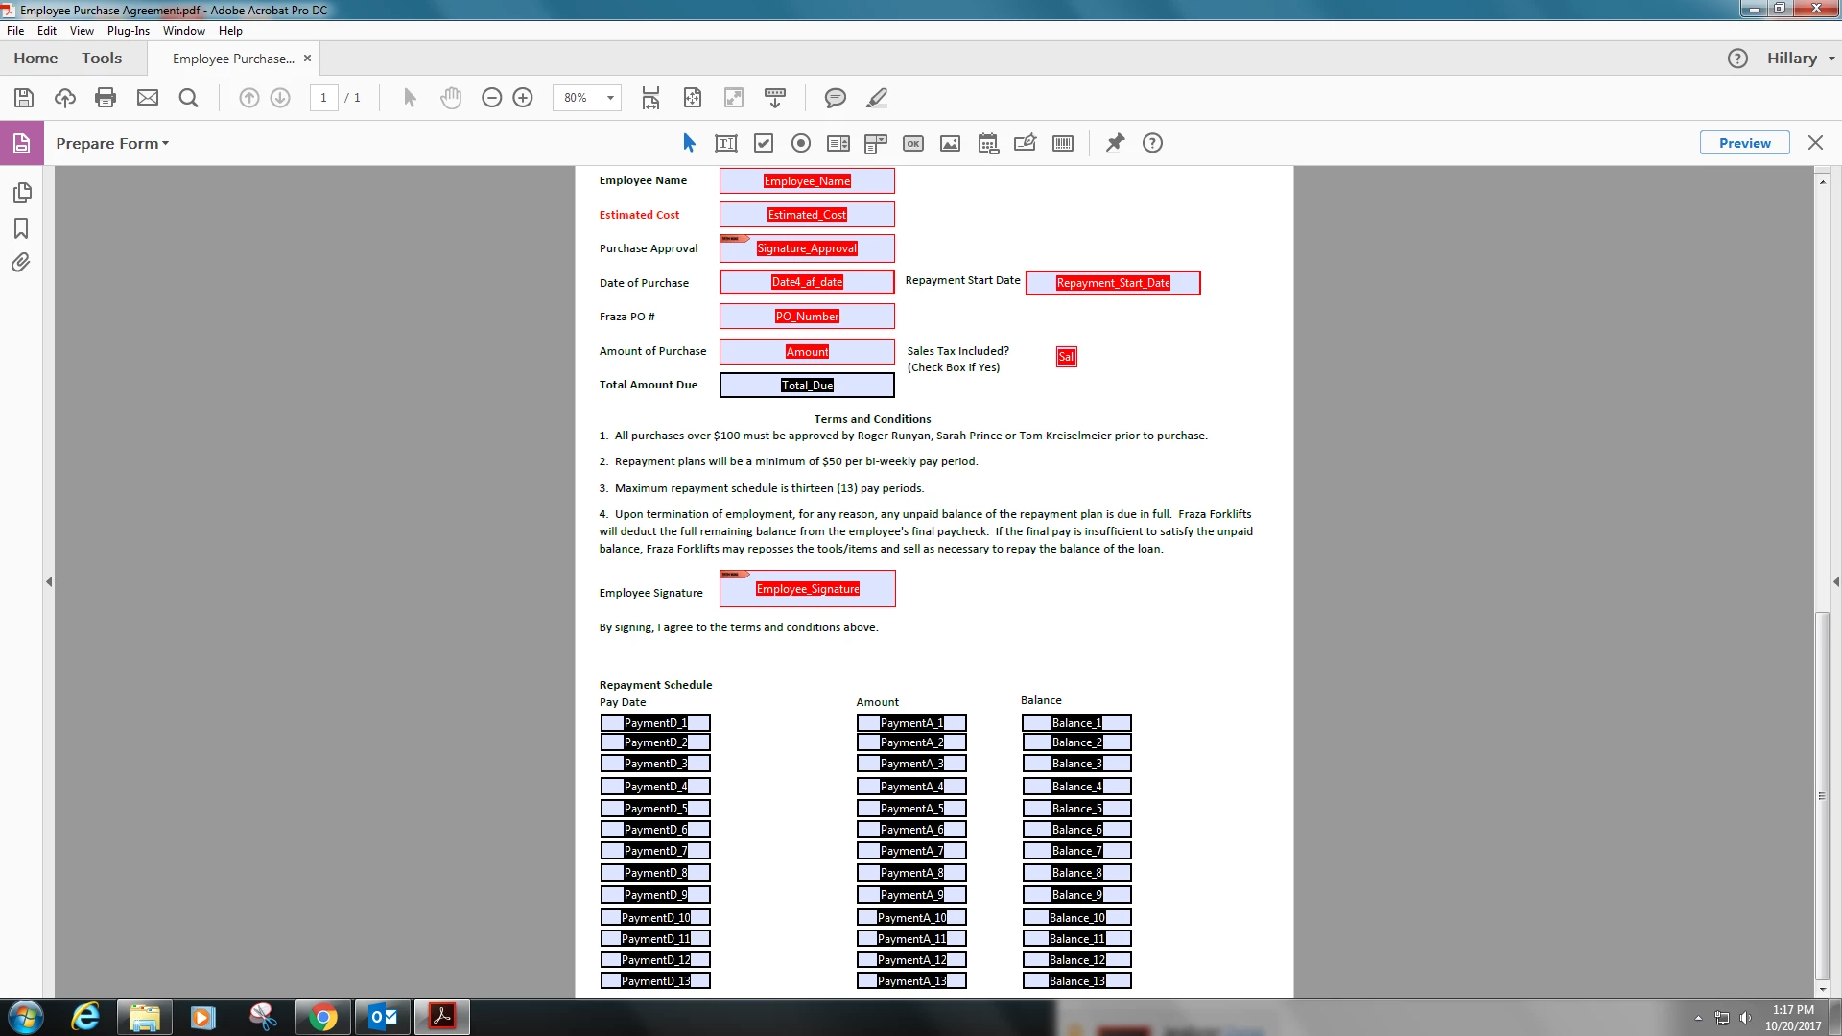Select the Add Button (OK) tool
The height and width of the screenshot is (1036, 1842).
(913, 144)
